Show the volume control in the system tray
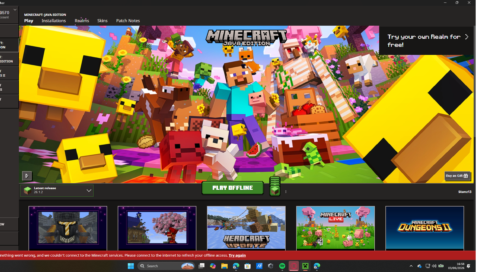This screenshot has height=272, width=484. (x=434, y=266)
